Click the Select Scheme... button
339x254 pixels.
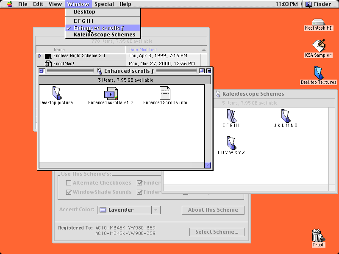pyautogui.click(x=217, y=232)
